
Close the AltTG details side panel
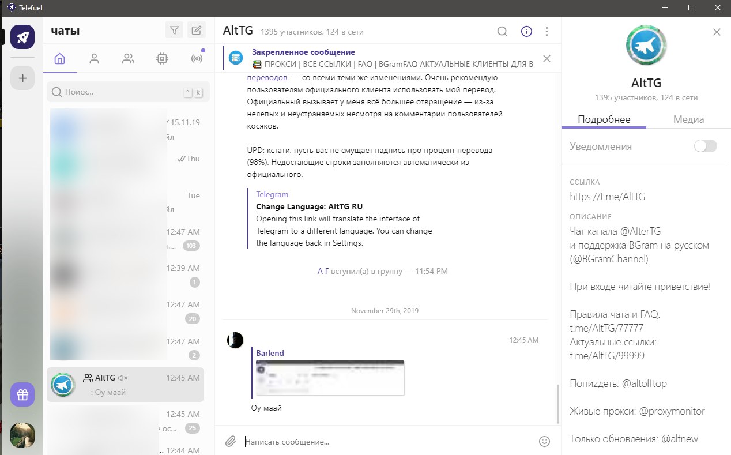pos(717,32)
